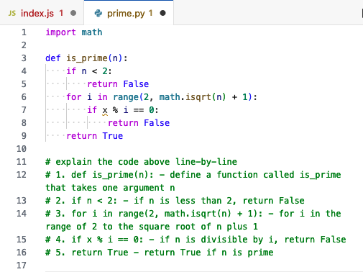The image size is (363, 272).
Task: Click comment starting '# 1. def is_prime(n):'
Action: [193, 181]
